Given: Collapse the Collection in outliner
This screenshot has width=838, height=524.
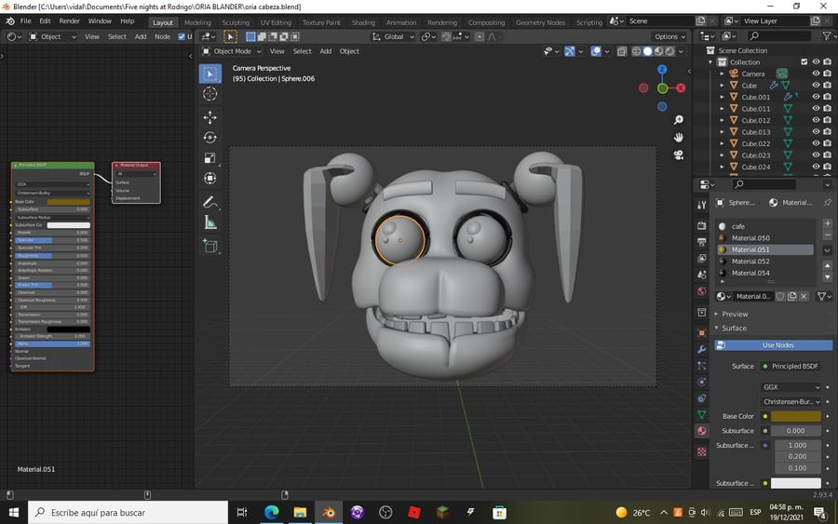Looking at the screenshot, I should coord(710,62).
